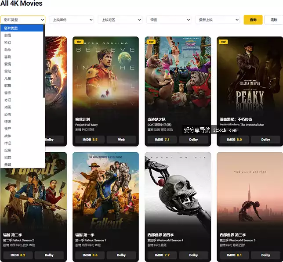Click the Dolby badge on 辐射 第二季
Viewport: 283px width, 262px height.
(49, 255)
